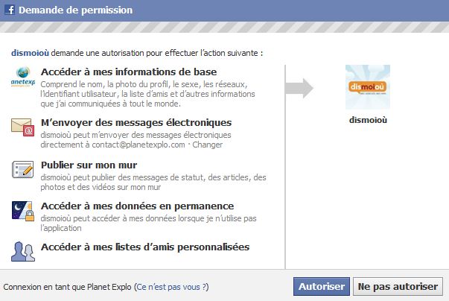Click the friends lists silhouettes icon
This screenshot has height=301, width=449.
23,251
